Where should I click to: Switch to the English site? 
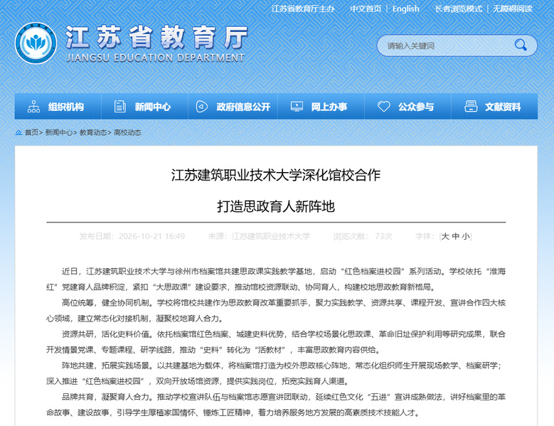click(x=405, y=9)
